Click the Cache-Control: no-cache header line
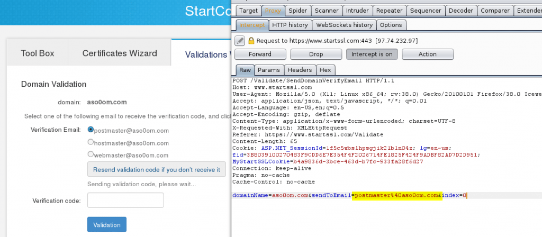Viewport: 542px width, 237px height. [274, 182]
